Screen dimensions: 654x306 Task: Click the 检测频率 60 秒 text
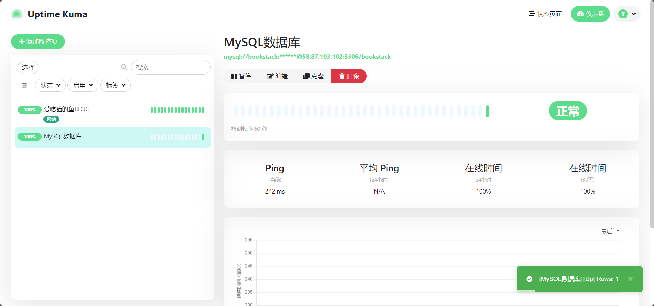pos(249,129)
